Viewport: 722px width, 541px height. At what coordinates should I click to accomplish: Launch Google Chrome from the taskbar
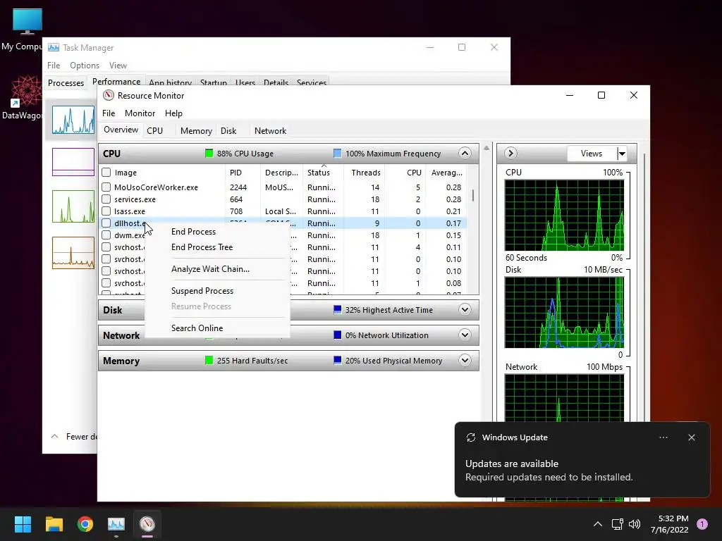click(x=85, y=524)
